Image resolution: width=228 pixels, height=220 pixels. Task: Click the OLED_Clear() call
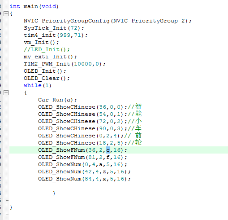coord(47,78)
